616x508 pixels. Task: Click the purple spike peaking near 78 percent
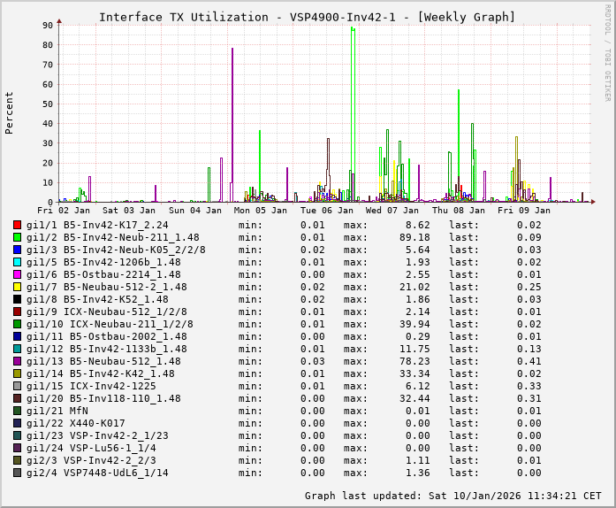[232, 50]
